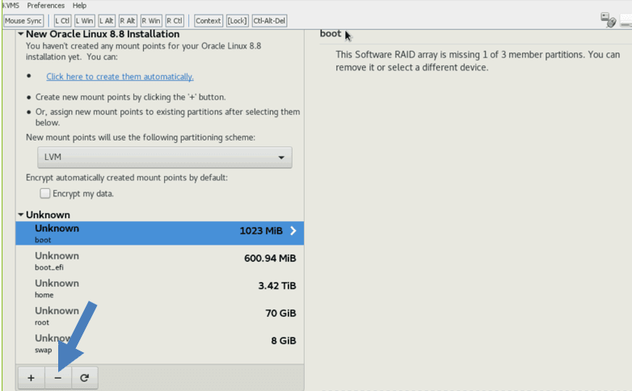The height and width of the screenshot is (391, 632).
Task: Click the Software RAID array missing message
Action: (478, 61)
